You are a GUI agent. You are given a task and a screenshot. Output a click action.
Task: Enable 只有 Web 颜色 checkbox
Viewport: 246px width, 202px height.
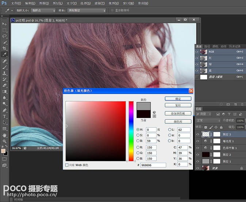tap(66, 165)
